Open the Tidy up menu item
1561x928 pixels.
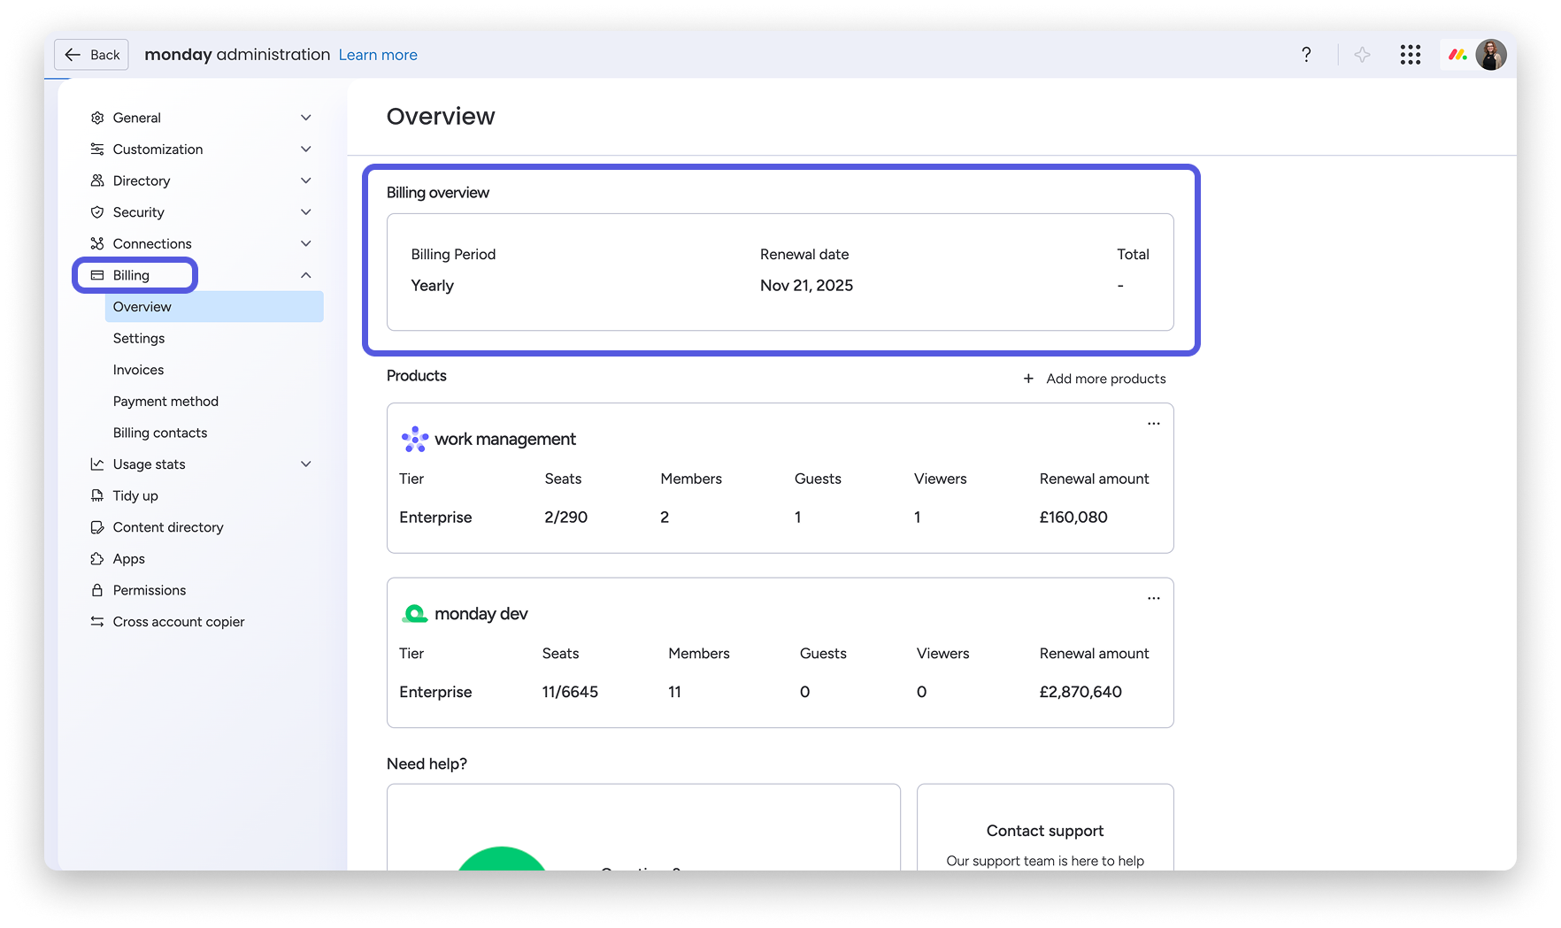[135, 495]
